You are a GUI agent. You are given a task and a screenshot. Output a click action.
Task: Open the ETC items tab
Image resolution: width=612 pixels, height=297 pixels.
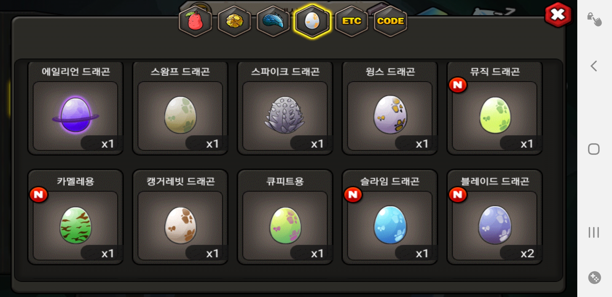click(351, 21)
